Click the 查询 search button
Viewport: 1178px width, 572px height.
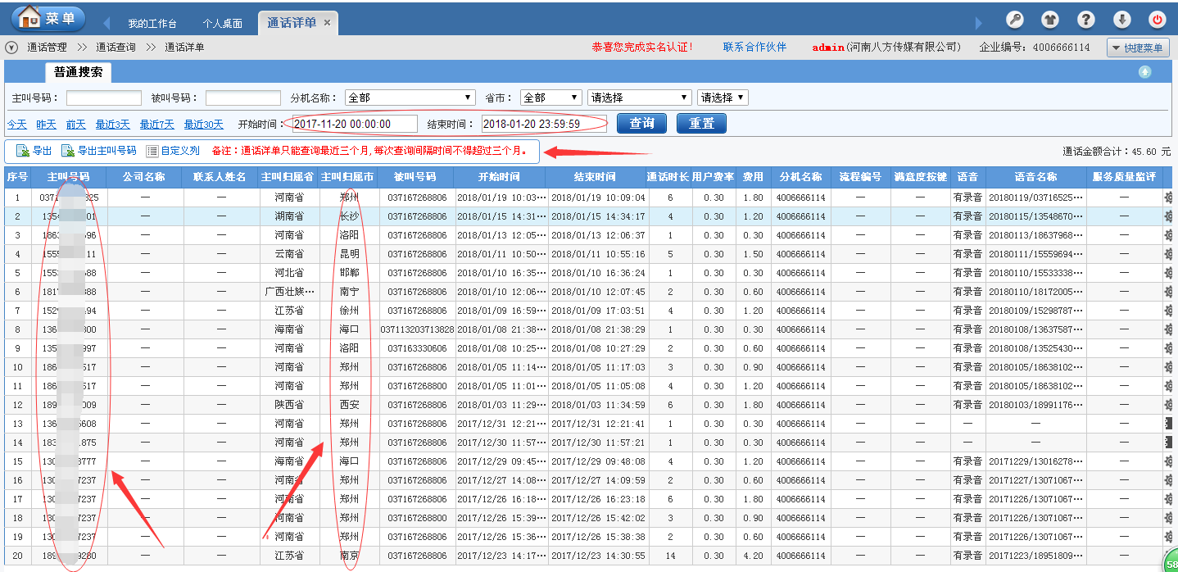[641, 124]
